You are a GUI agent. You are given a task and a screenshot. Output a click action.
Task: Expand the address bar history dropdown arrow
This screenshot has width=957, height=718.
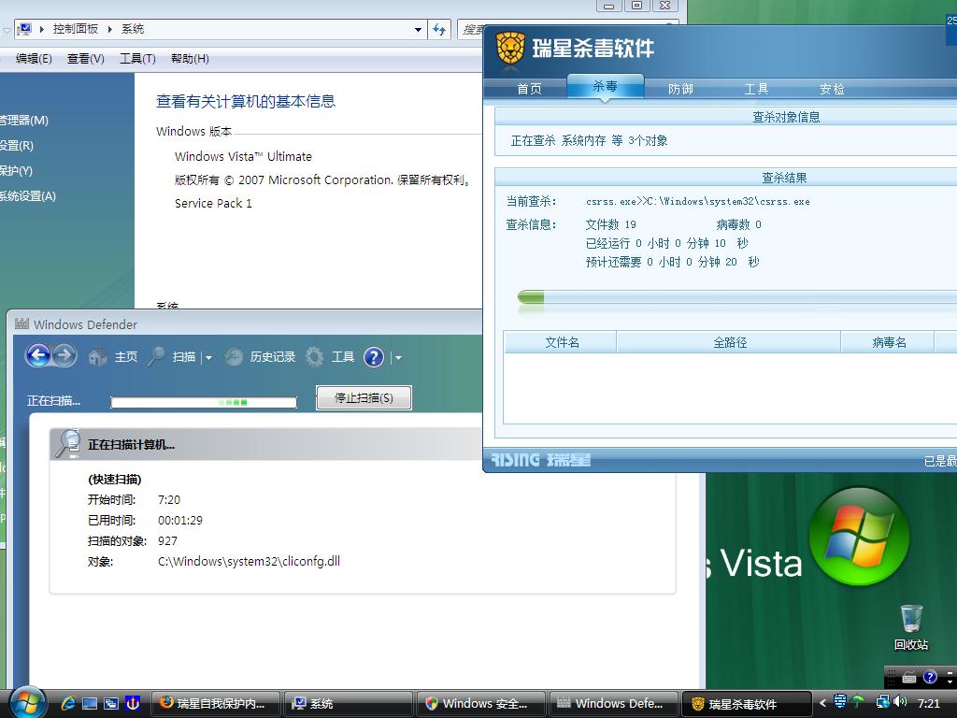[x=418, y=29]
